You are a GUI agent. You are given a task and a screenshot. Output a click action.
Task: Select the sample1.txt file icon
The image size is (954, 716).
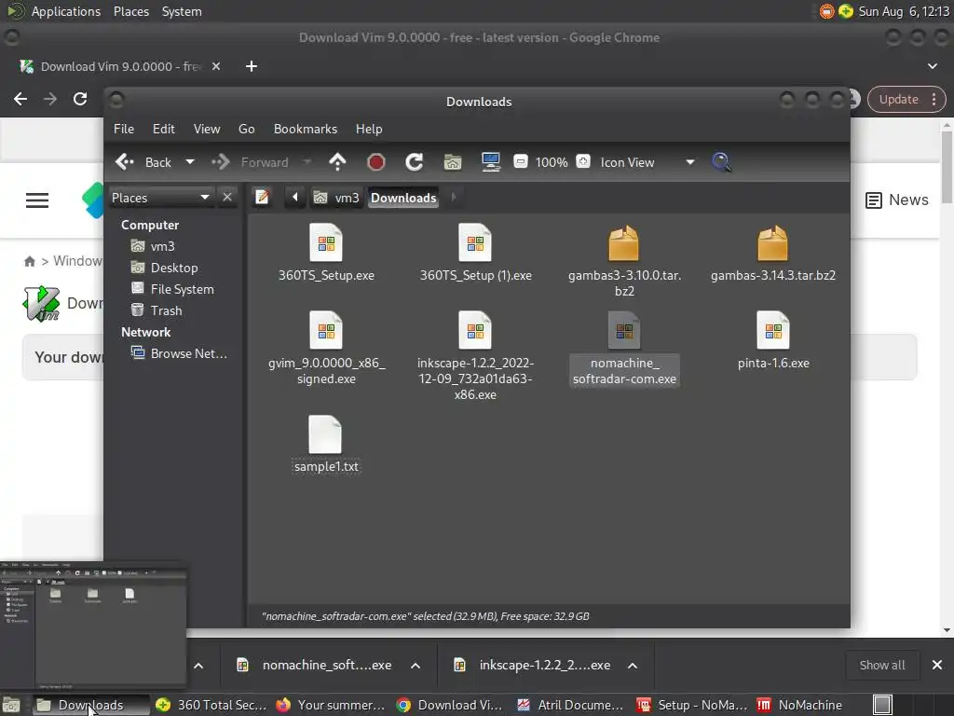(325, 434)
